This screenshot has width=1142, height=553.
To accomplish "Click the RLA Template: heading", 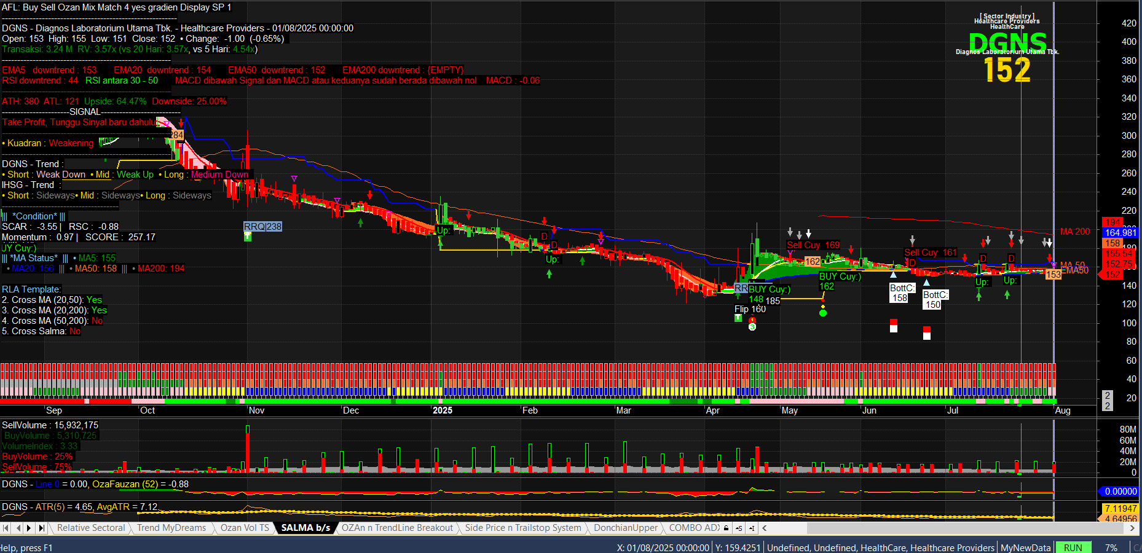I will coord(31,289).
